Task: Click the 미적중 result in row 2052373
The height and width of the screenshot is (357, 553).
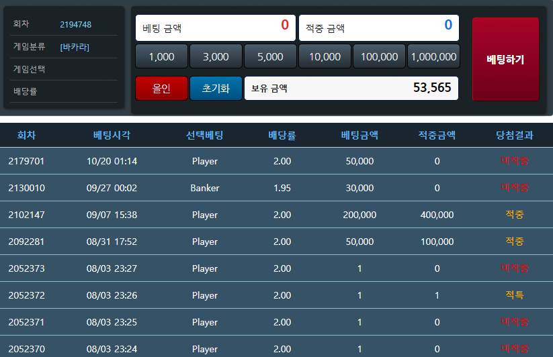Action: click(x=515, y=268)
